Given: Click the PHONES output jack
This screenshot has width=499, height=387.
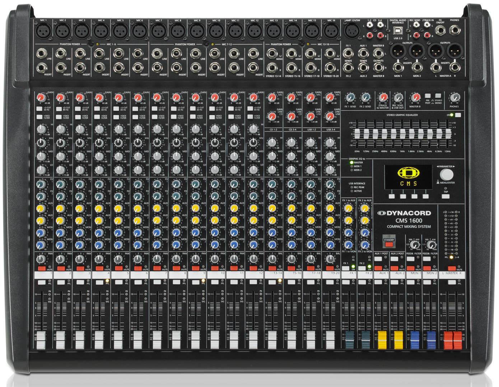Looking at the screenshot, I should click(x=454, y=30).
